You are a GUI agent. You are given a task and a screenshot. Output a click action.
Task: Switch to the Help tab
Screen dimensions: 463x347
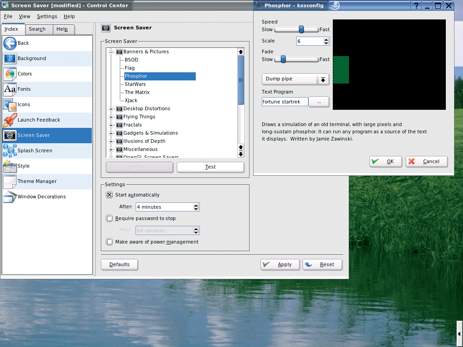64,29
